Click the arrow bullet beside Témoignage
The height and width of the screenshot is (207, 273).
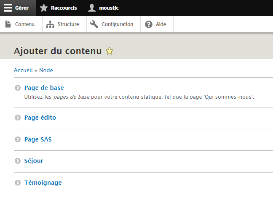[17, 183]
